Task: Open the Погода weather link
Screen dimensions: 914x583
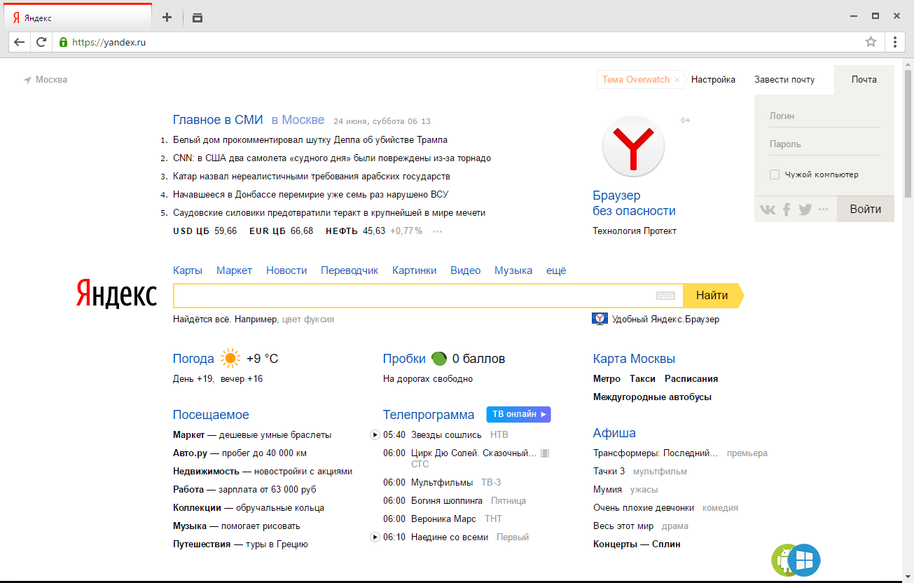Action: click(193, 359)
